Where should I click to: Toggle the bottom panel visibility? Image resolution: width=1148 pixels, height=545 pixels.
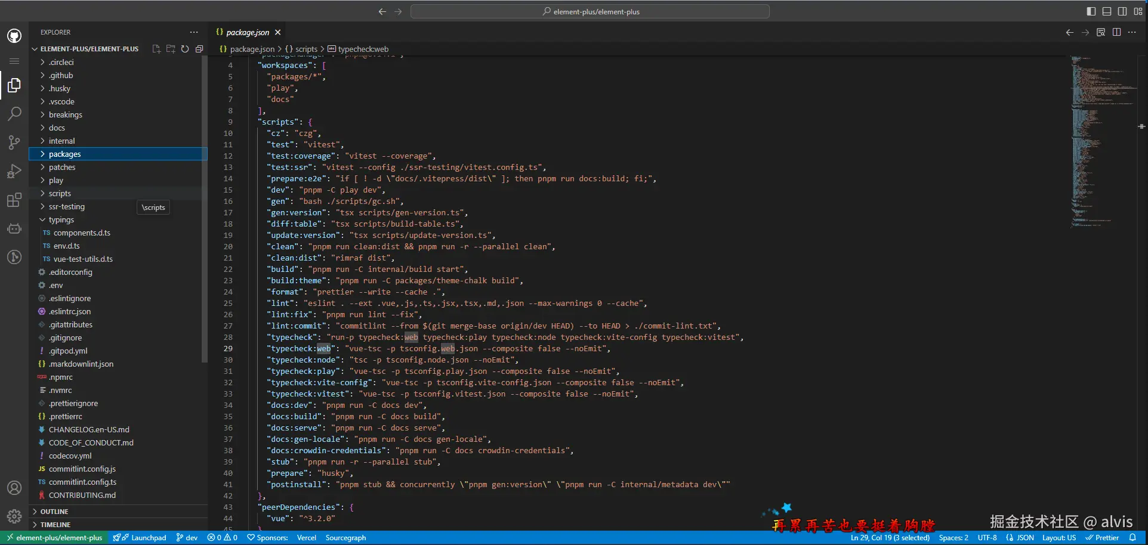pyautogui.click(x=1107, y=11)
